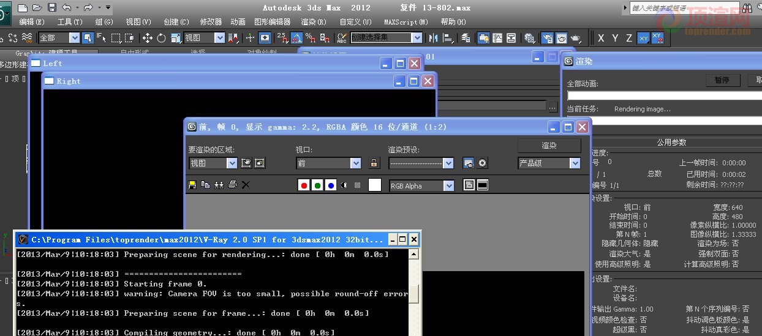
Task: Open the 渲染(R) menu
Action: pos(314,22)
